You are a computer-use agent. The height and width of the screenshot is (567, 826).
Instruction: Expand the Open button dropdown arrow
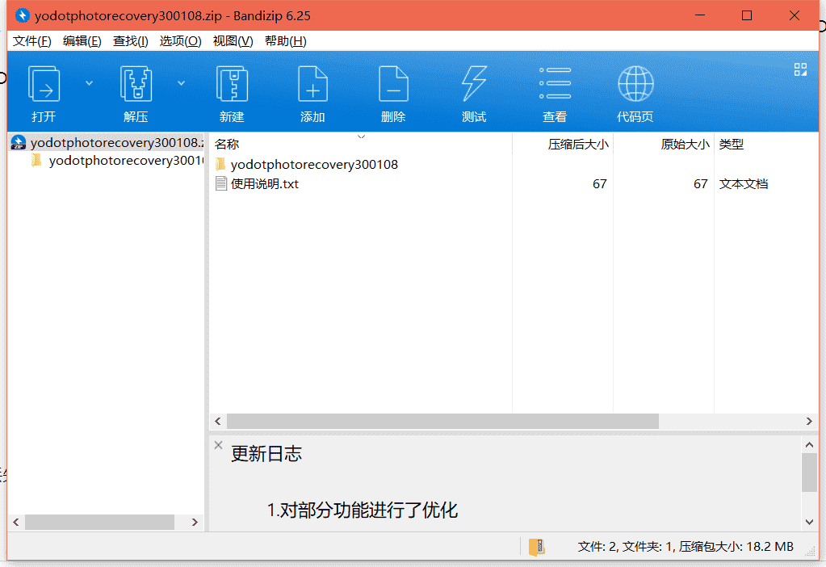pyautogui.click(x=89, y=83)
